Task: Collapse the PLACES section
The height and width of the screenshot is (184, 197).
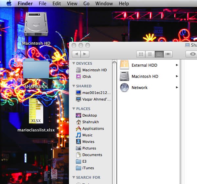Action: (x=74, y=108)
